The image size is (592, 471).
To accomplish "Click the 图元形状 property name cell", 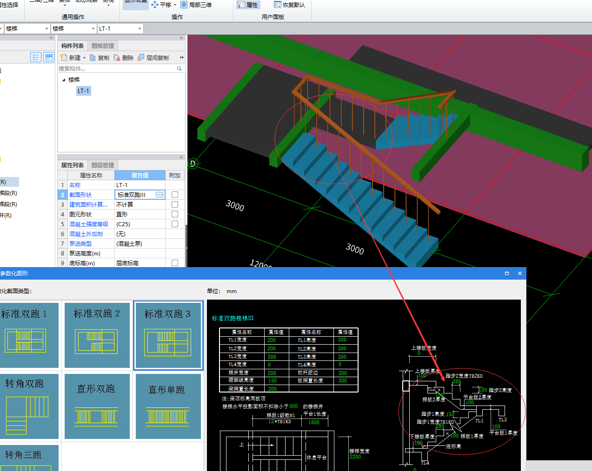I will click(91, 214).
